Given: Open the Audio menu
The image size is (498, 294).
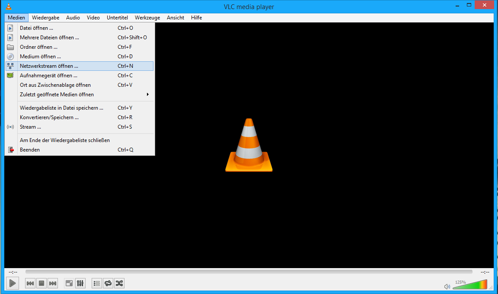Looking at the screenshot, I should point(73,18).
